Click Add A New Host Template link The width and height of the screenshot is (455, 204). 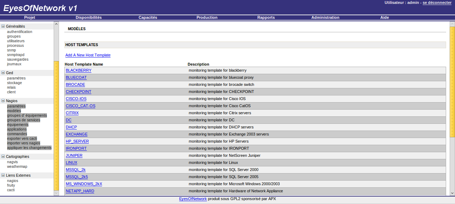pos(88,55)
